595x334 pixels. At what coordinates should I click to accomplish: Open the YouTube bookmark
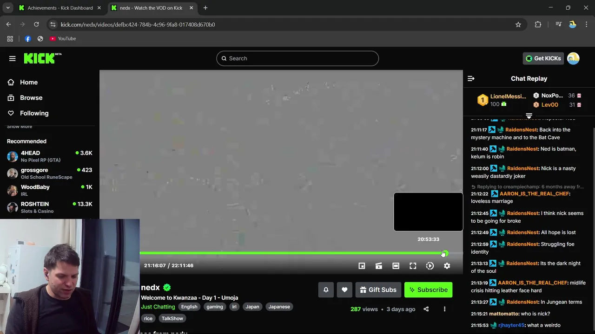click(63, 39)
